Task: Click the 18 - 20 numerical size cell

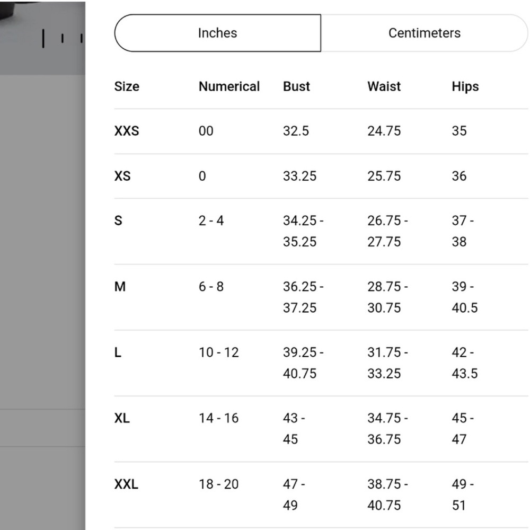Action: (219, 484)
